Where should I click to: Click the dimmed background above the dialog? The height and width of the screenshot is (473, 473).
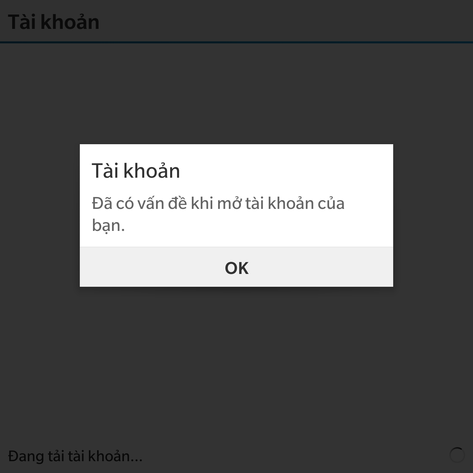(236, 94)
